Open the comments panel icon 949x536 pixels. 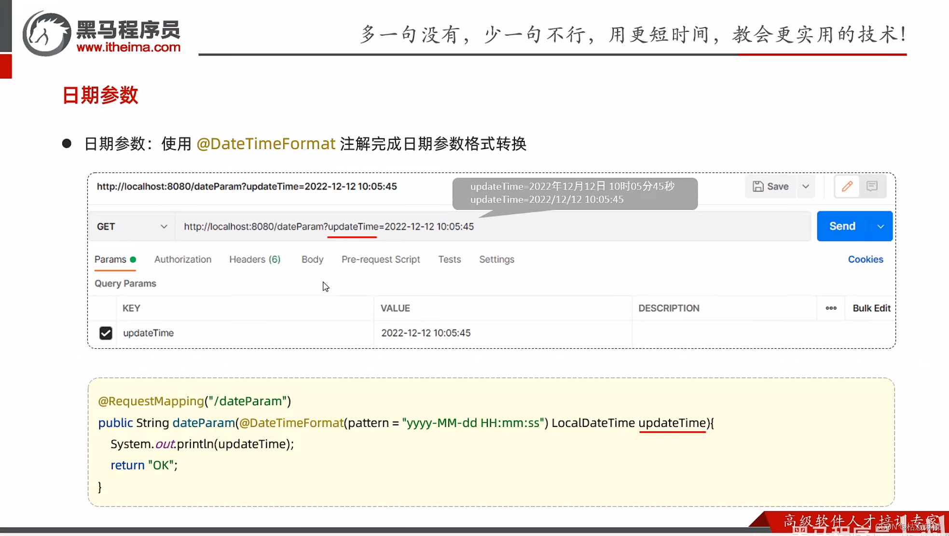(x=872, y=186)
